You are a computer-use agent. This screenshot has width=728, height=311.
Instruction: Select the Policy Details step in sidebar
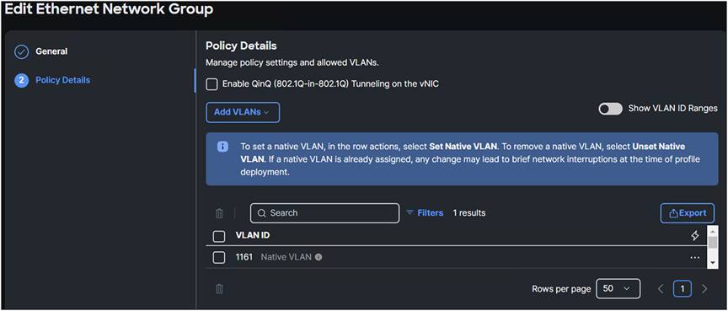pyautogui.click(x=62, y=80)
